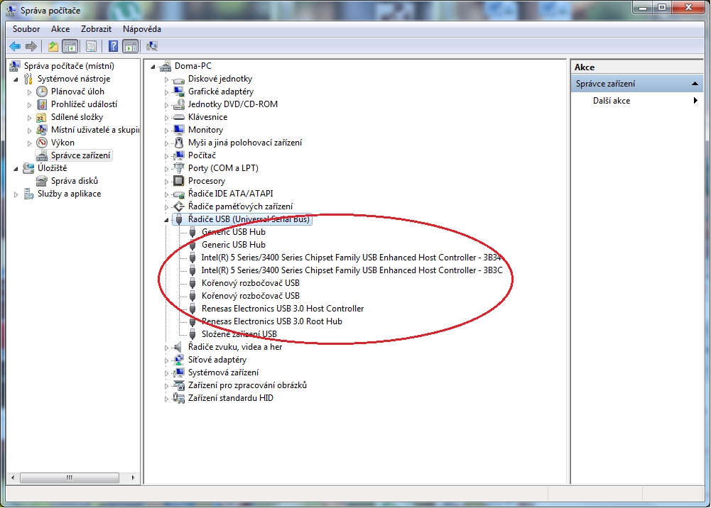Click the properties icon in the toolbar
Screen dimensions: 711x508
[91, 47]
